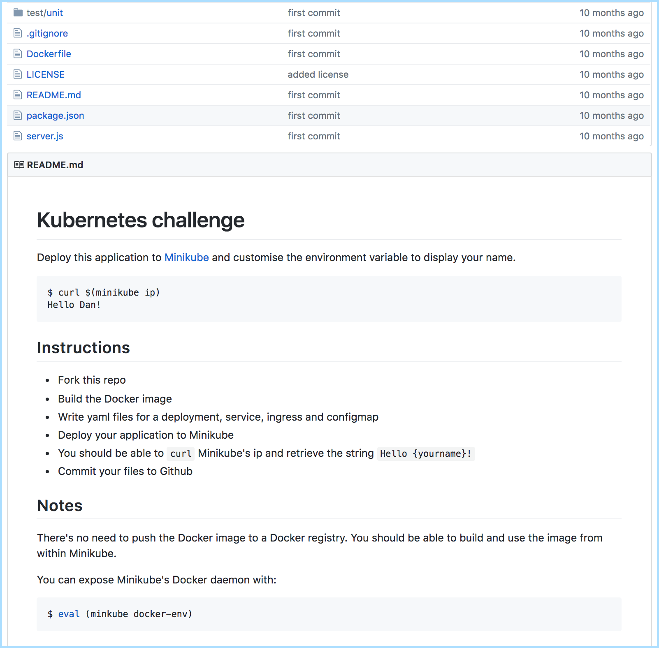Click the folder icon beside test/unit
Screen dimensions: 659x648
pos(18,13)
